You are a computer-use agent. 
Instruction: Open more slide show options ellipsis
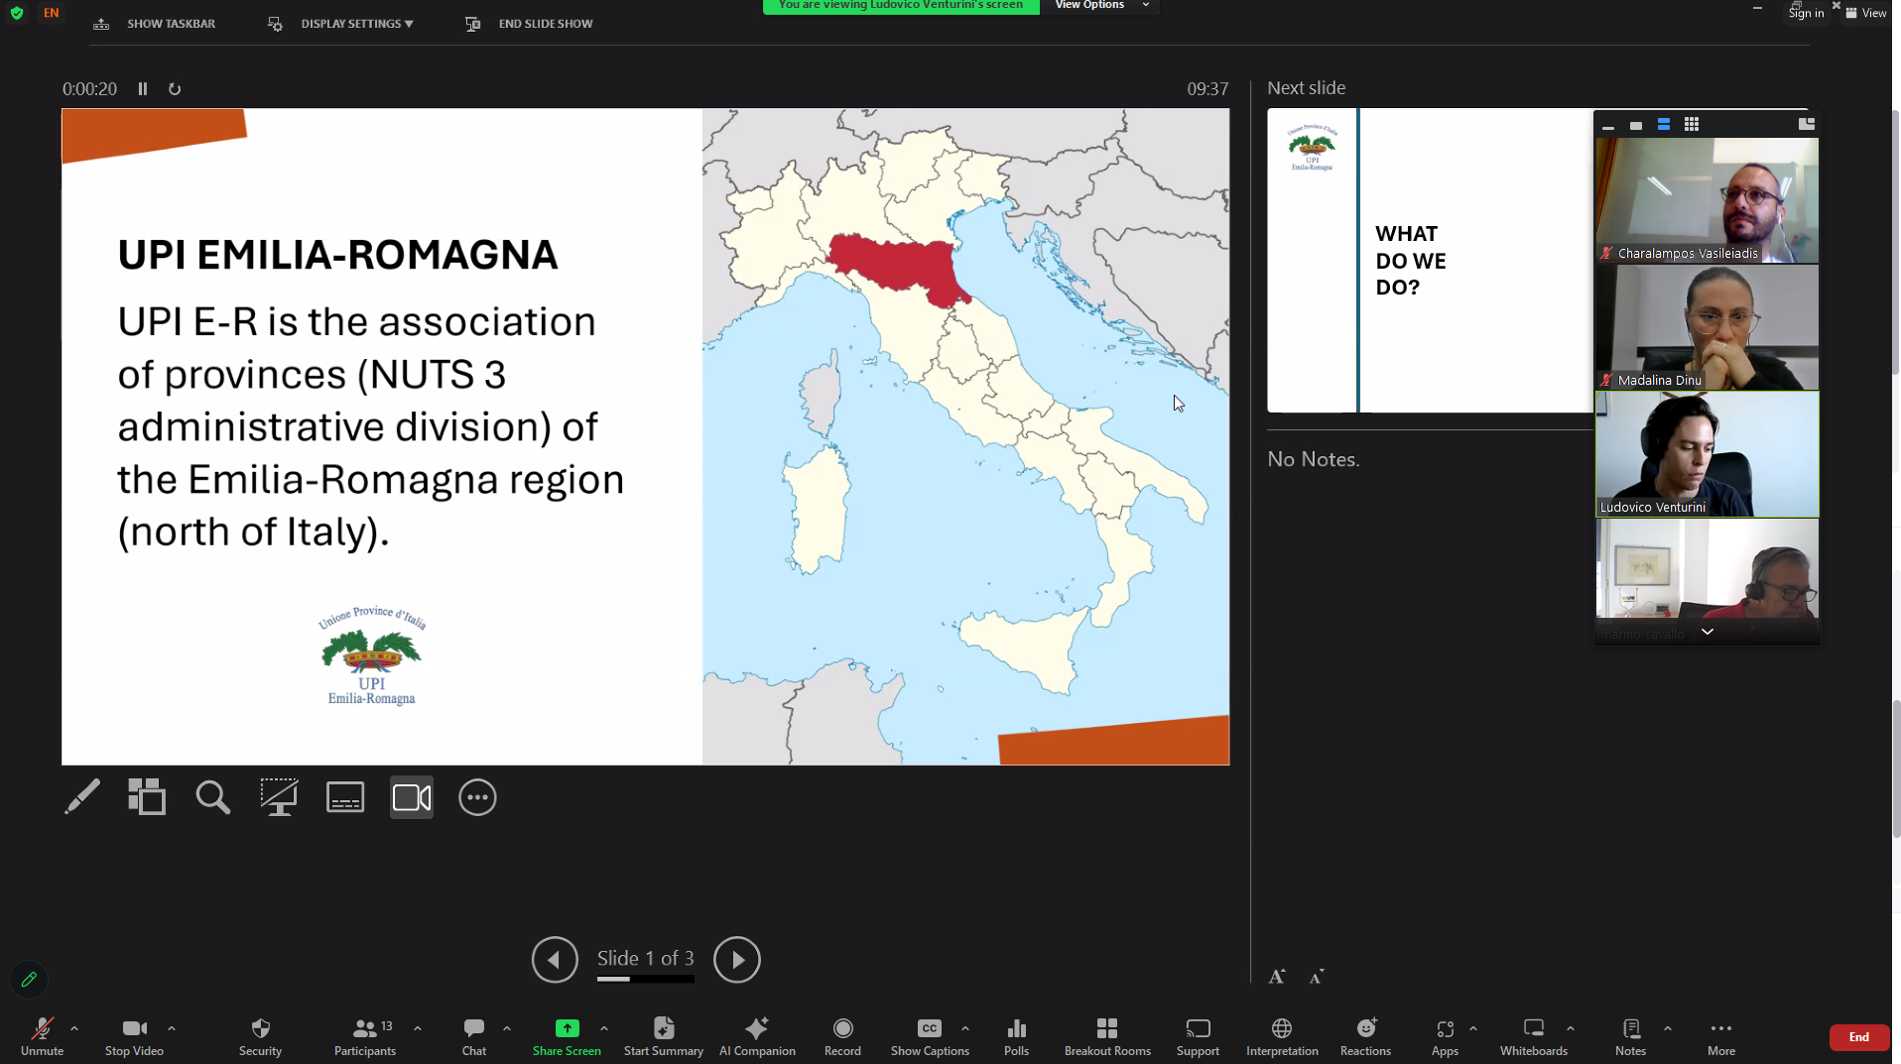tap(477, 797)
